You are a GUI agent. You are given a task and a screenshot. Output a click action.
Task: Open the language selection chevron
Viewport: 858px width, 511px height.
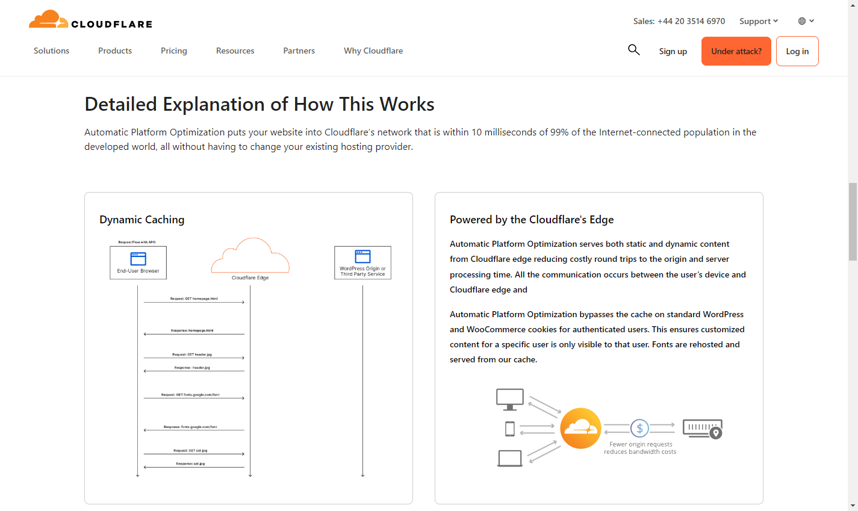[811, 20]
